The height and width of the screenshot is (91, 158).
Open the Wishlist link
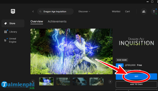point(116,11)
